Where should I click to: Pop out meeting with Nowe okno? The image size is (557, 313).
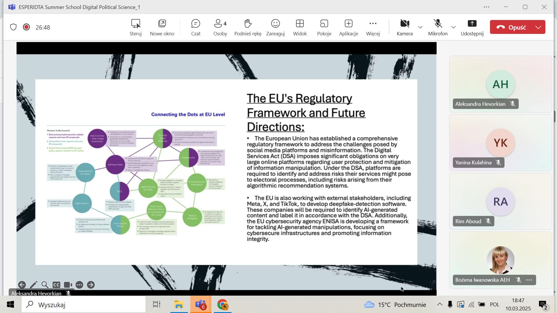pos(162,28)
